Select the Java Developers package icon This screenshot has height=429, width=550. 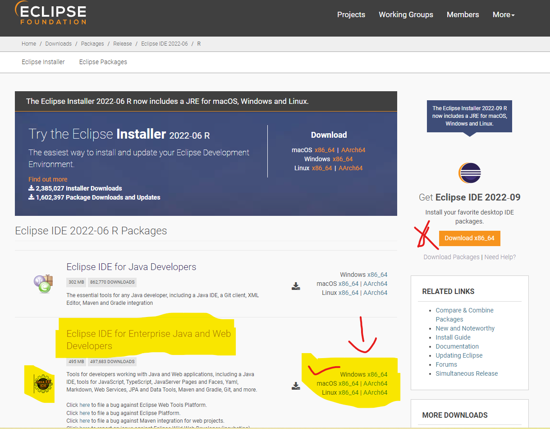(x=43, y=284)
